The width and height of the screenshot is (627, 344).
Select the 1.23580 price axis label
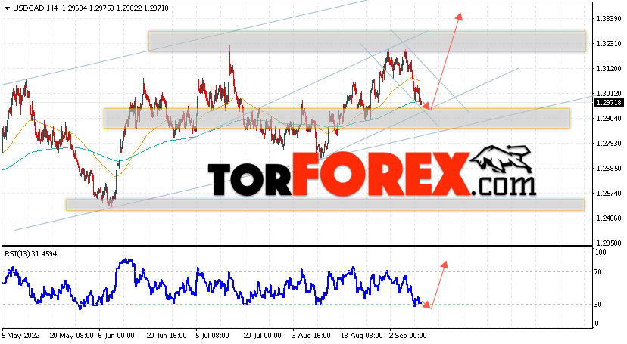pyautogui.click(x=609, y=243)
